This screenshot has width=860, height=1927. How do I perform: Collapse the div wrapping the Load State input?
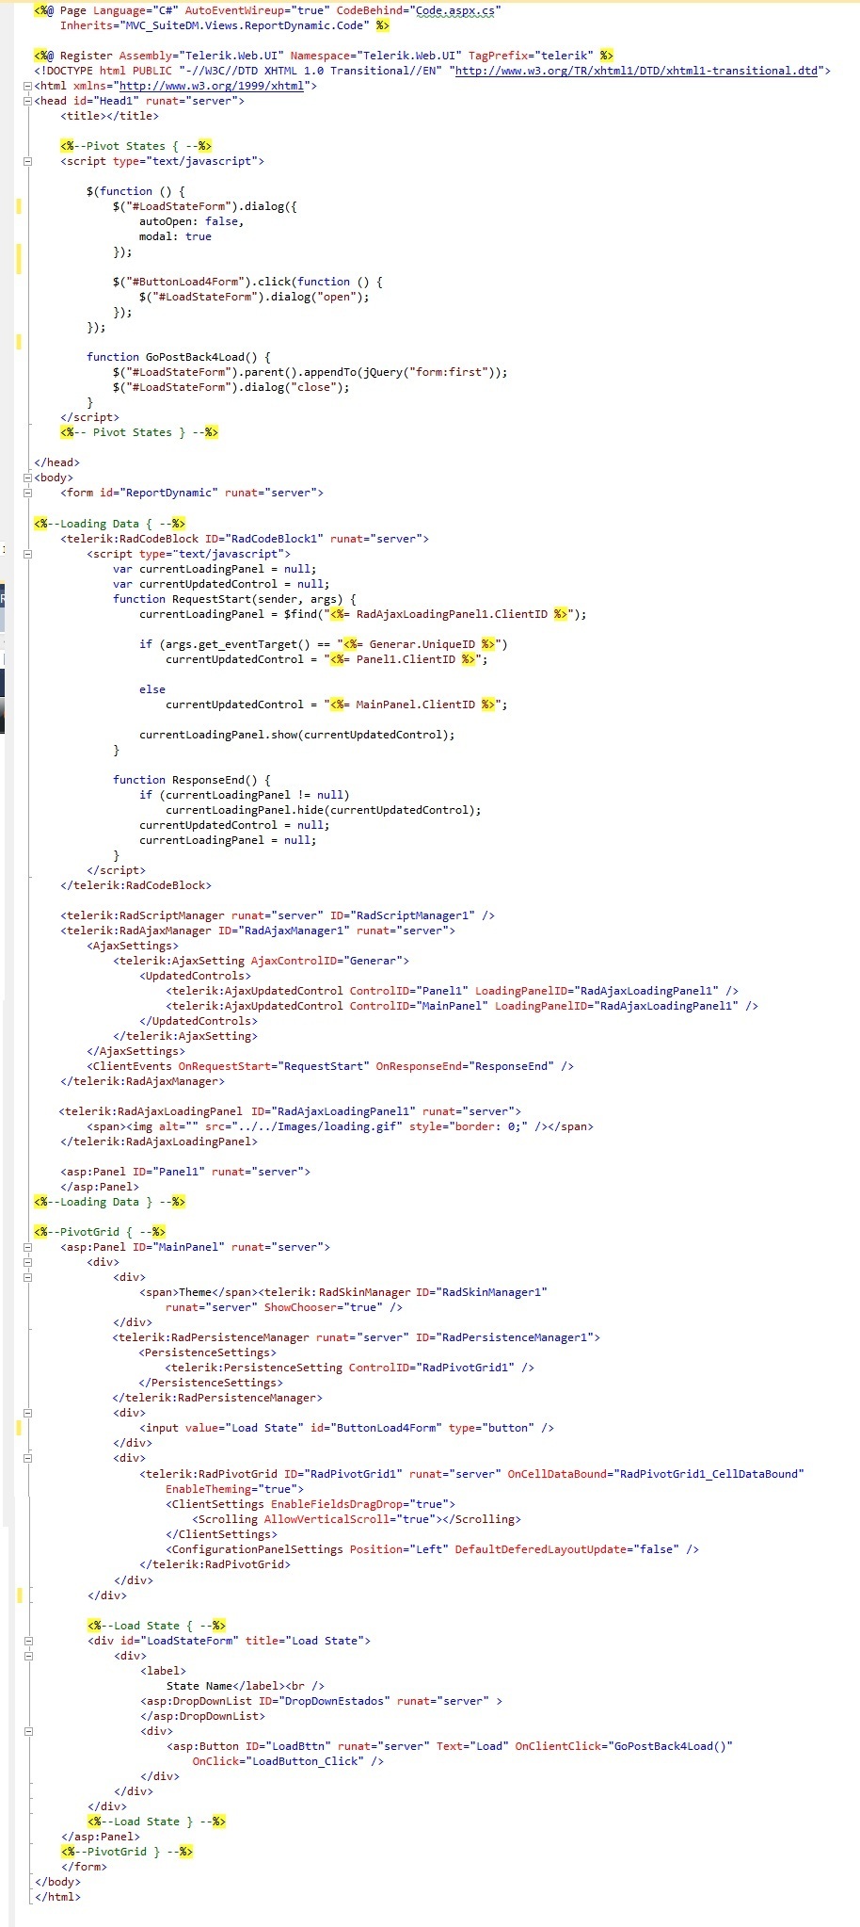(x=27, y=1413)
